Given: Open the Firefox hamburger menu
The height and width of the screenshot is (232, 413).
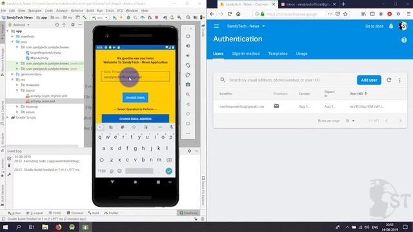Looking at the screenshot, I should pos(408,14).
